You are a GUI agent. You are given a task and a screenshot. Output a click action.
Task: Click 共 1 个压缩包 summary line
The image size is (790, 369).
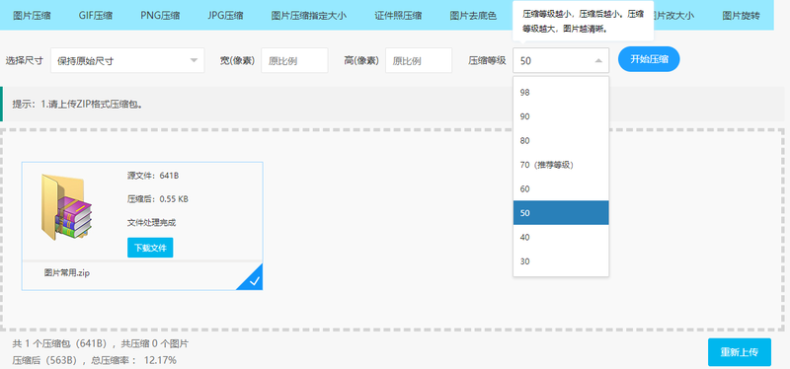point(101,343)
